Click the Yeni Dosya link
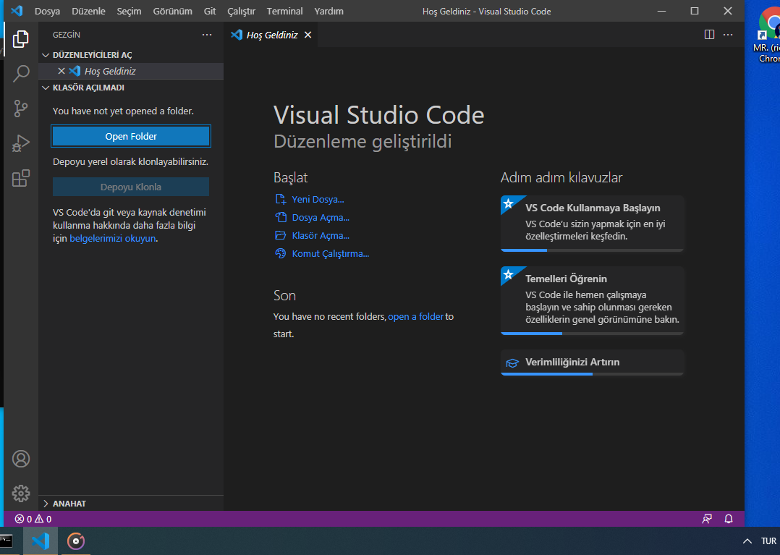 (318, 200)
